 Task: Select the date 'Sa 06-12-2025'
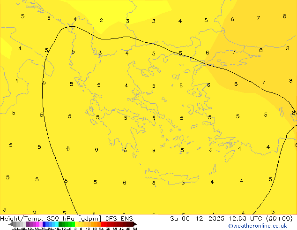coord(197,219)
